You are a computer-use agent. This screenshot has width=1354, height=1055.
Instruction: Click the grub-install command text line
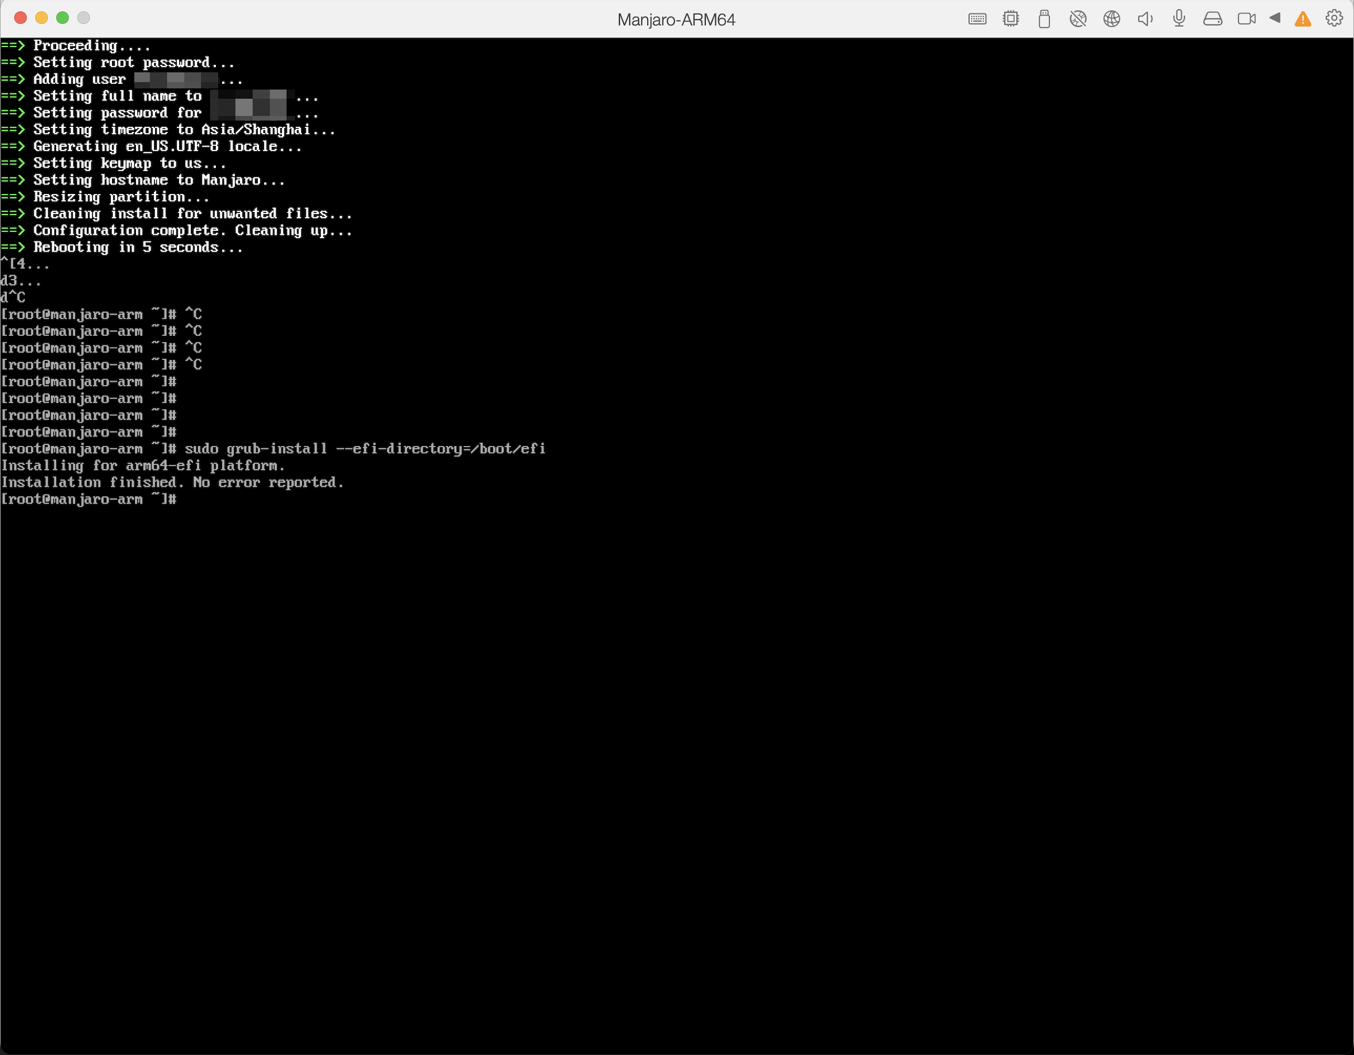pyautogui.click(x=273, y=449)
